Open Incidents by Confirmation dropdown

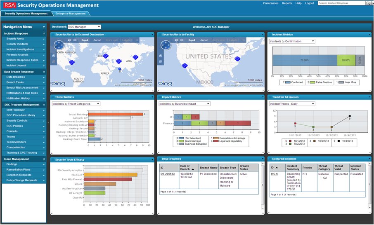click(292, 41)
